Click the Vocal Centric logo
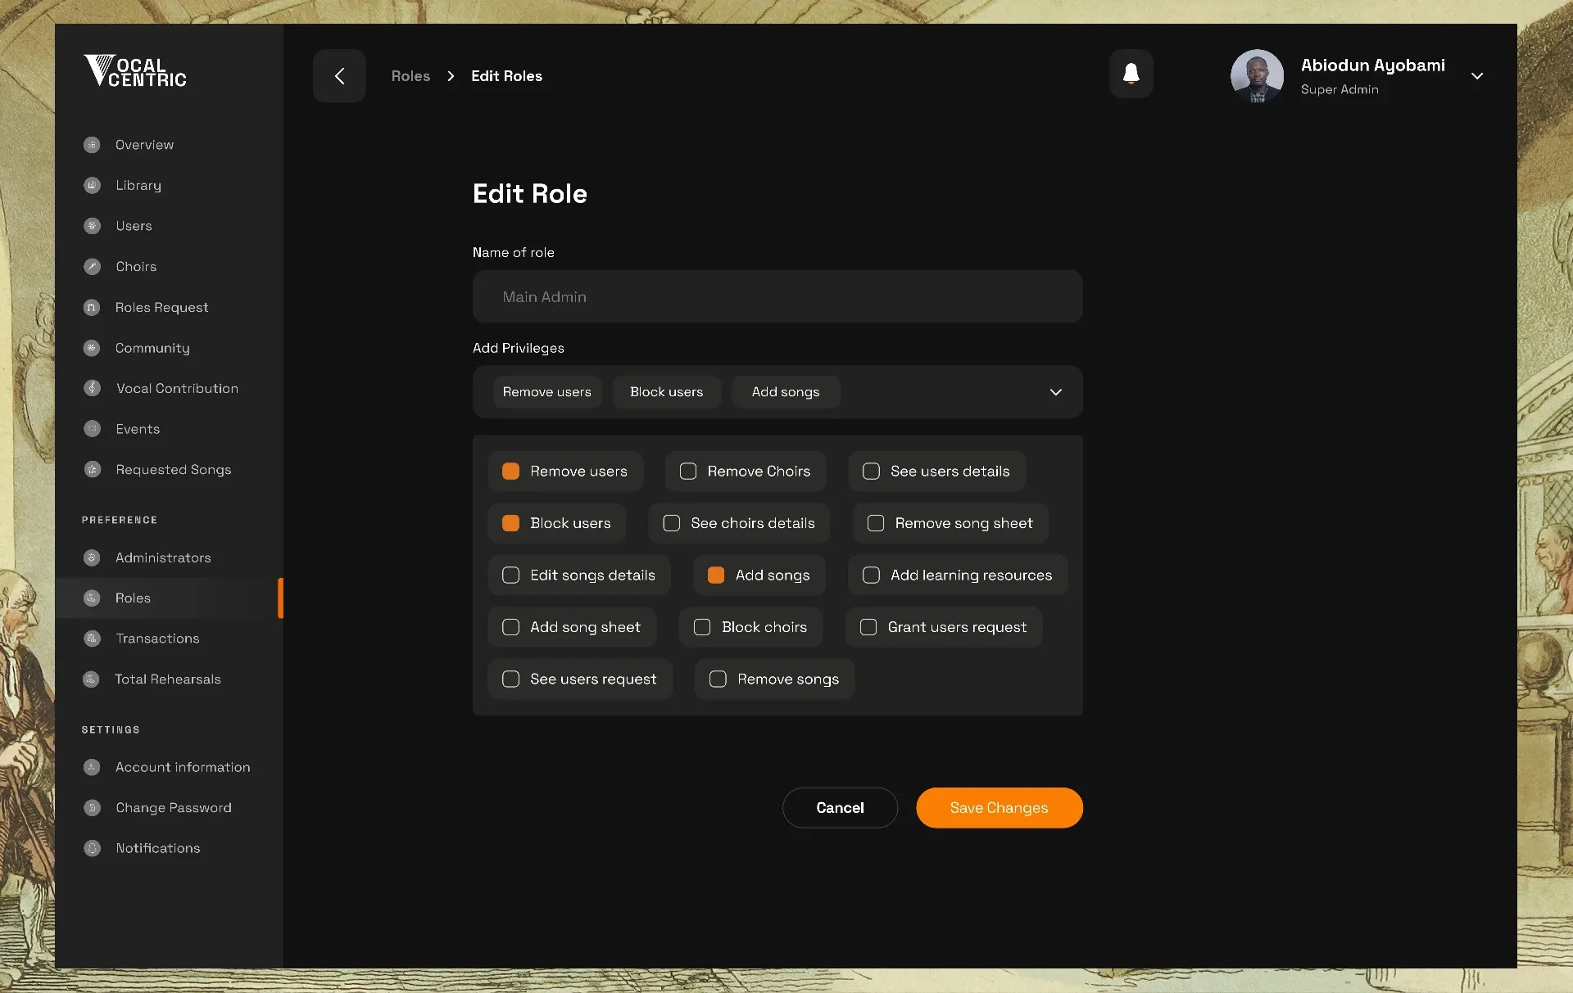The height and width of the screenshot is (993, 1573). 135,71
